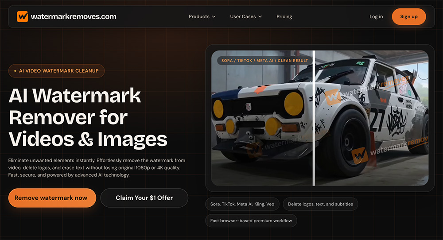This screenshot has width=443, height=240.
Task: Expand the Products chevron arrow
Action: 214,17
